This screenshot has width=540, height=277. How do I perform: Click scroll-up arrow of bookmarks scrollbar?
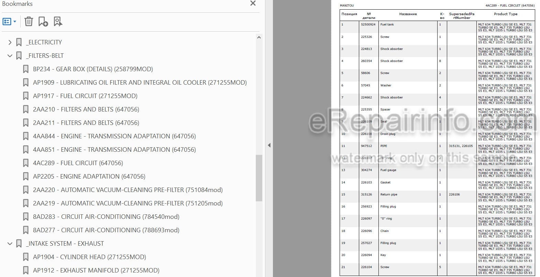[x=259, y=38]
